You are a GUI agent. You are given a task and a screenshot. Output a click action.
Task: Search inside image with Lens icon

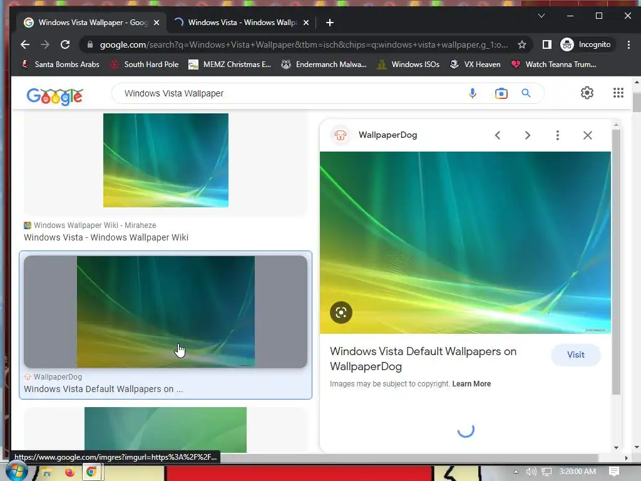341,313
